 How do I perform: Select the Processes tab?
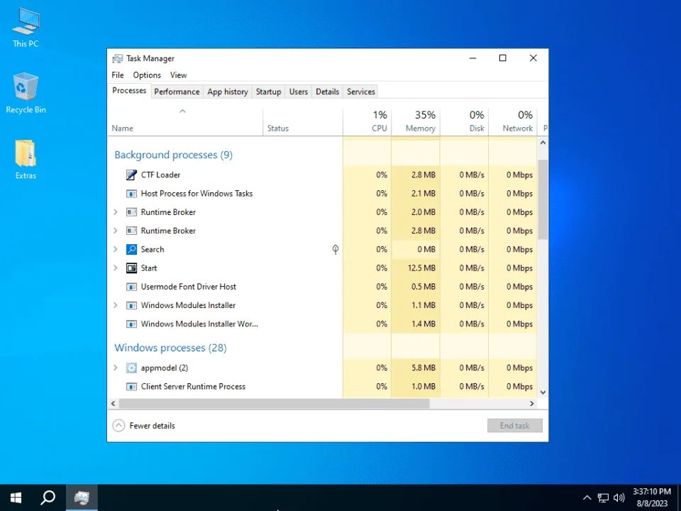(129, 91)
